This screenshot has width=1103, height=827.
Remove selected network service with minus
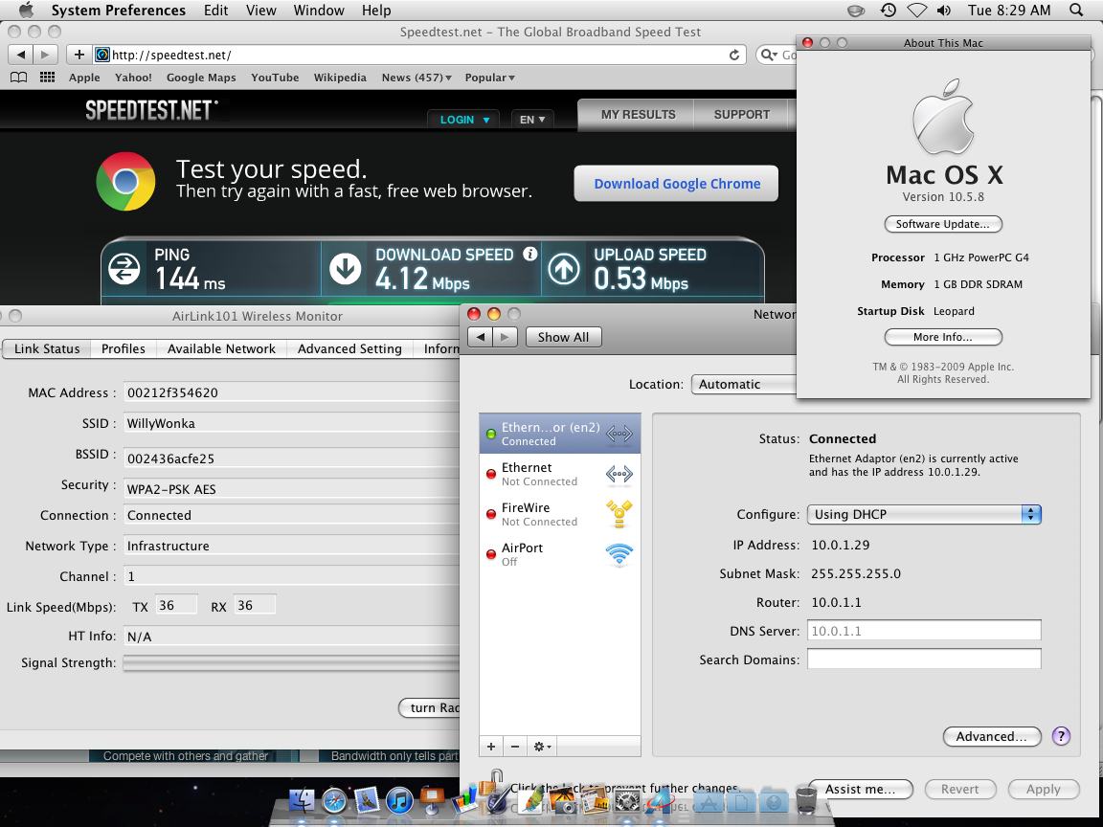click(515, 747)
